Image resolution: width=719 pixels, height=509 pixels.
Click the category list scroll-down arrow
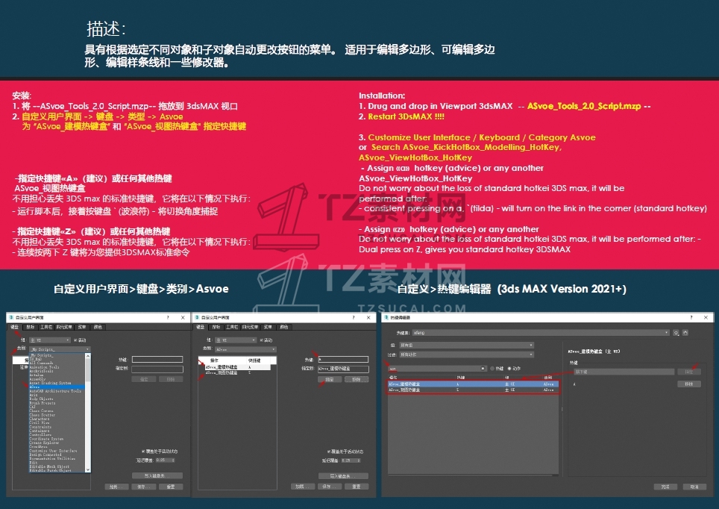(x=88, y=469)
